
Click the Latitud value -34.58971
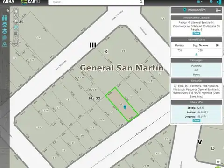pyautogui.click(x=202, y=112)
